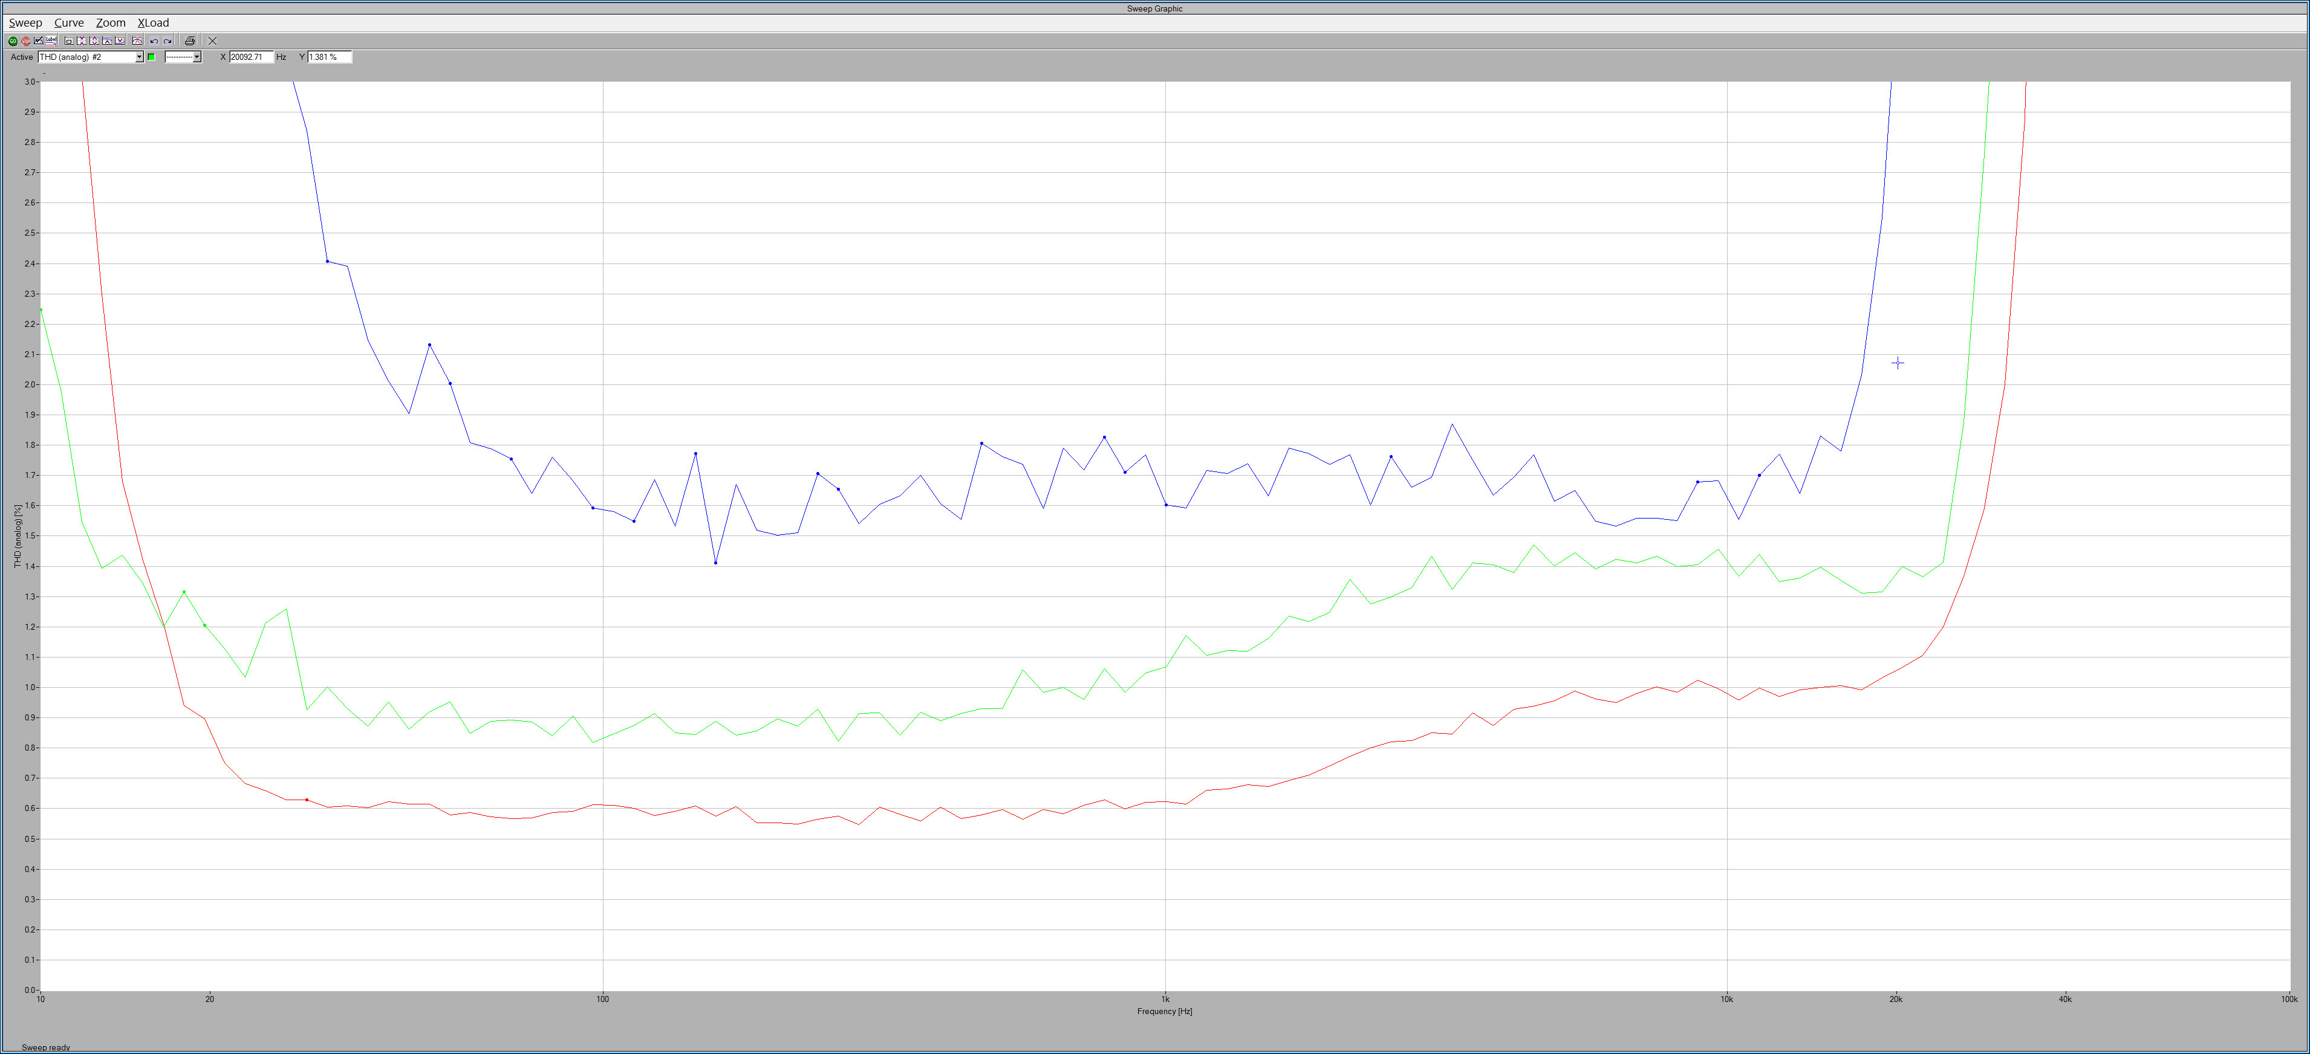Open the Zoom menu
The width and height of the screenshot is (2310, 1054).
111,22
